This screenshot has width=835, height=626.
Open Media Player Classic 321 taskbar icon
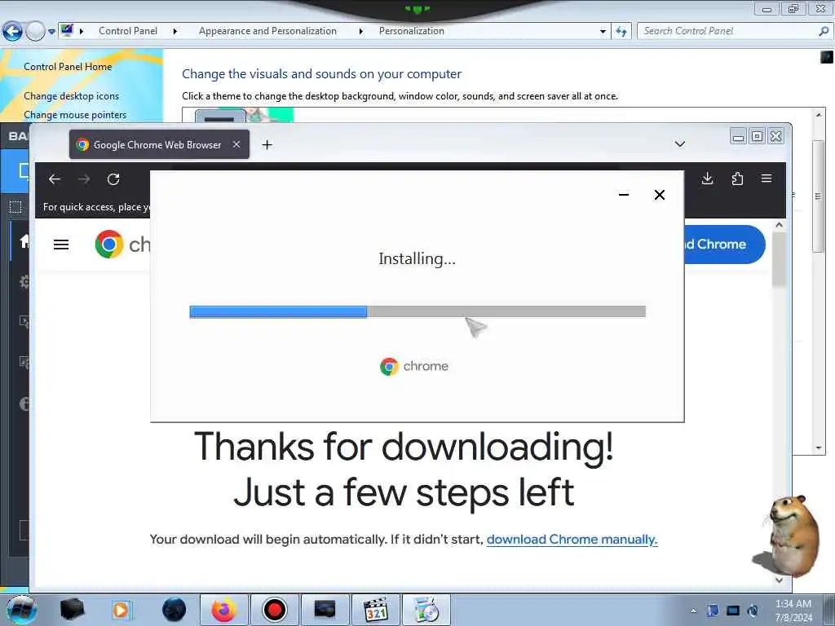coord(375,610)
